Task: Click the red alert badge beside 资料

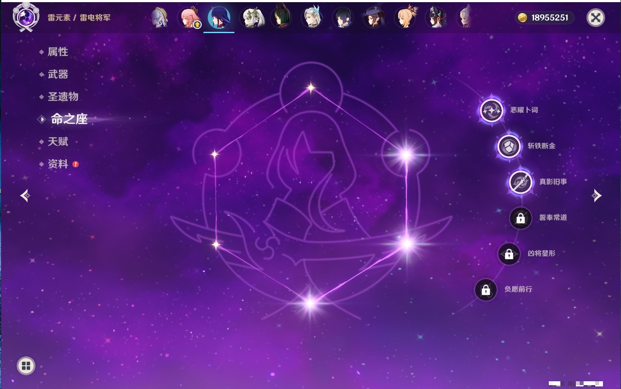Action: tap(76, 164)
